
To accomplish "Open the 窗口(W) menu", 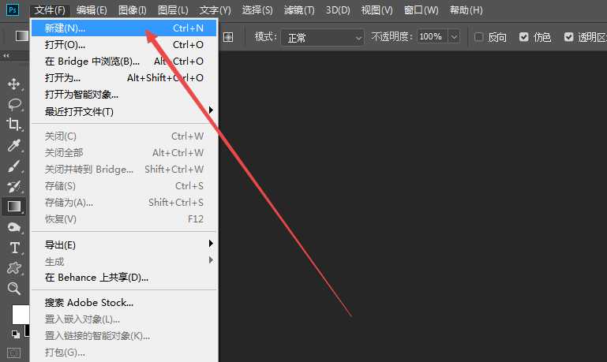I will tap(422, 10).
